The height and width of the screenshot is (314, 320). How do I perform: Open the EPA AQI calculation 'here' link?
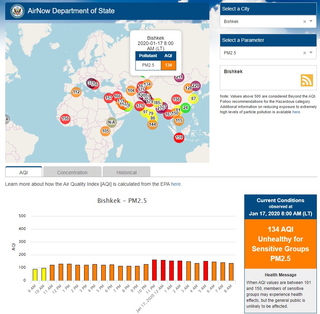176,184
